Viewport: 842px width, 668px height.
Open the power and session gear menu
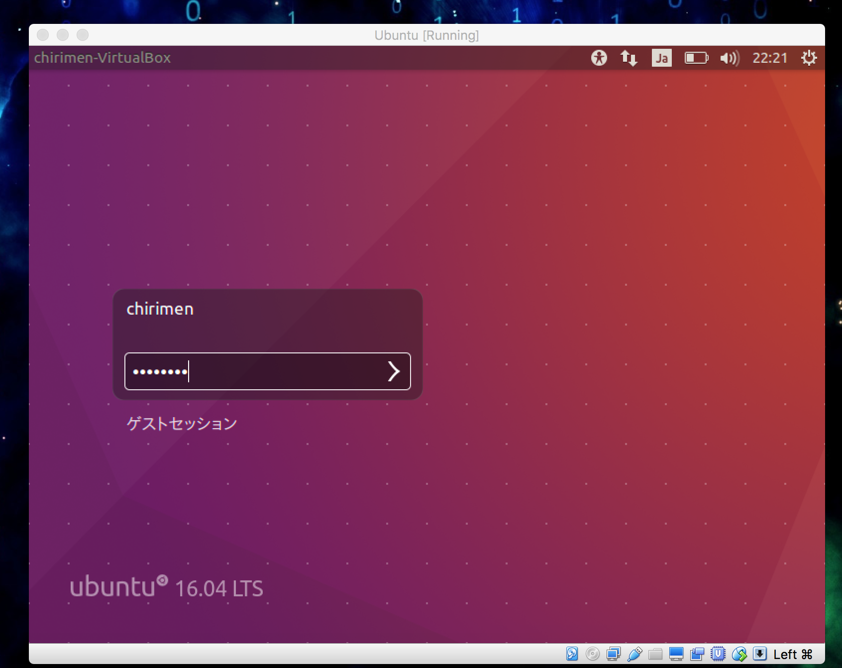[x=809, y=58]
